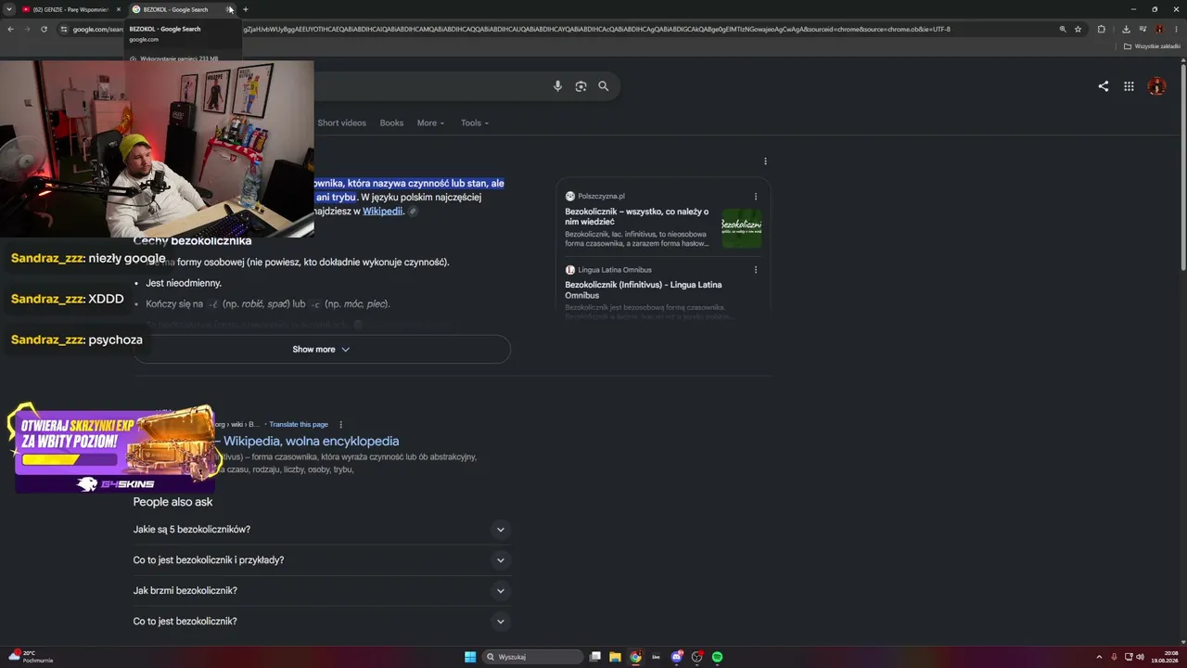Open the taskbar clock and date
The width and height of the screenshot is (1187, 668).
(x=1167, y=657)
